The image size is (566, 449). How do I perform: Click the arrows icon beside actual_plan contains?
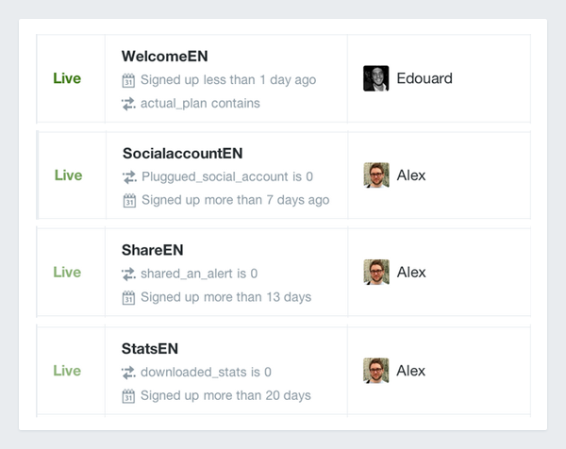tap(128, 104)
